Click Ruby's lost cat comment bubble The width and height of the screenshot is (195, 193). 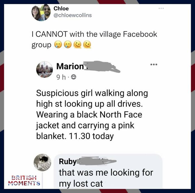coord(108,172)
